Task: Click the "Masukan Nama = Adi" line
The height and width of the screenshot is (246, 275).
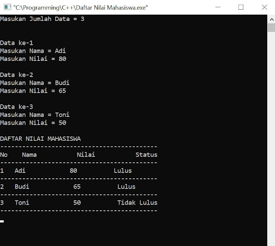Action: [x=33, y=51]
